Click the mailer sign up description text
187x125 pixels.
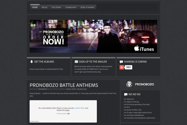pyautogui.click(x=93, y=69)
